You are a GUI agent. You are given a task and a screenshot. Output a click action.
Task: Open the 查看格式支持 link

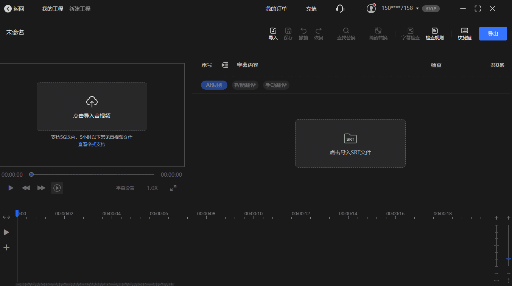[x=92, y=145]
